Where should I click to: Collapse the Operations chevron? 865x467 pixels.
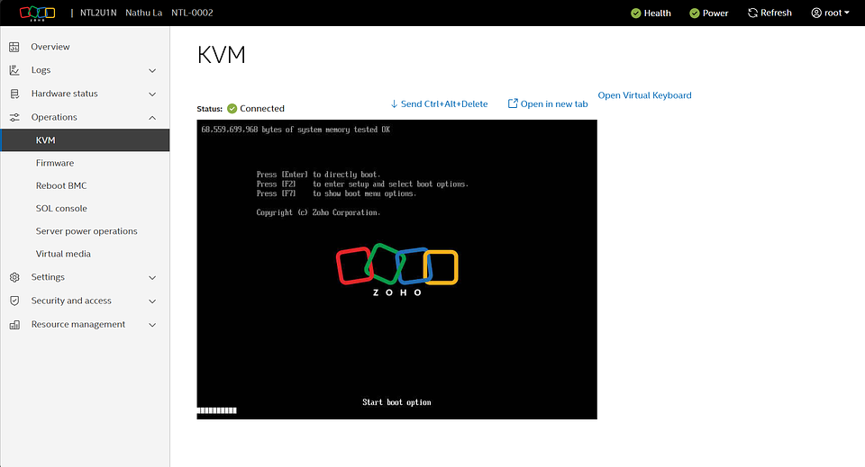tap(152, 117)
